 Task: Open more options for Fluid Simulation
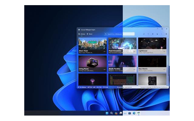point(134,52)
